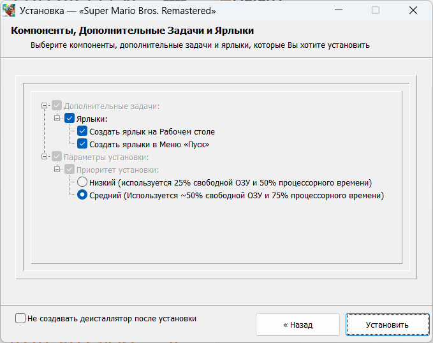Uncheck the «Ярлыки» group checkbox
Viewport: 433px width, 343px height.
pos(70,119)
